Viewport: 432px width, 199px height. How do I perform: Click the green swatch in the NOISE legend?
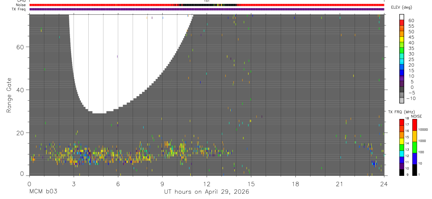coord(414,147)
